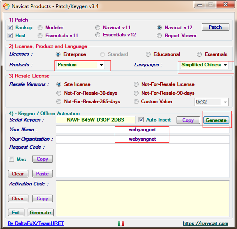
Task: Select Not-For-Resale-30-days option
Action: point(59,93)
